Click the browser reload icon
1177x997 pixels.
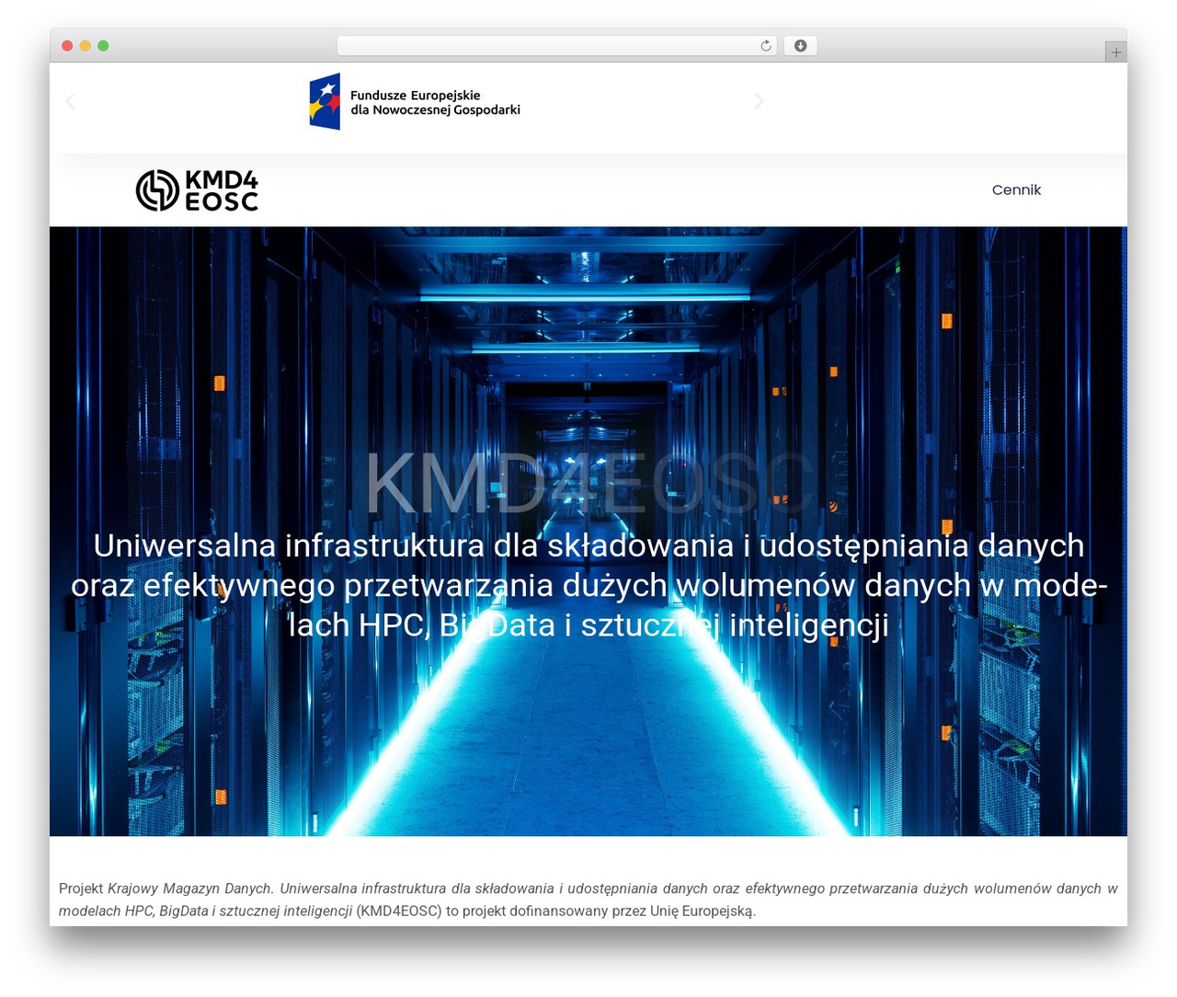click(x=766, y=46)
